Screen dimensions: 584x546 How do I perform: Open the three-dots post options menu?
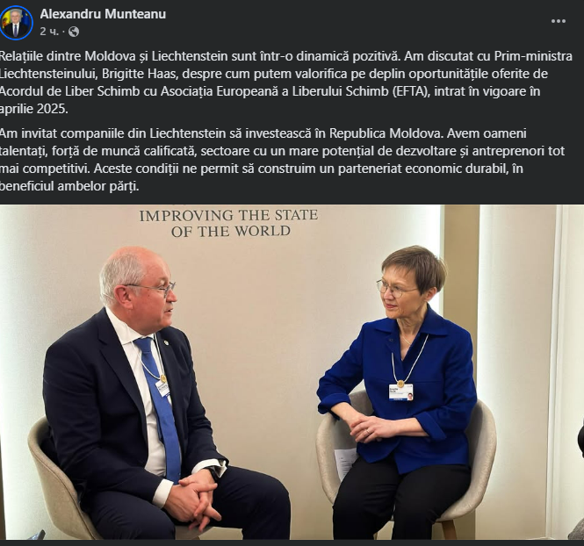click(x=558, y=21)
